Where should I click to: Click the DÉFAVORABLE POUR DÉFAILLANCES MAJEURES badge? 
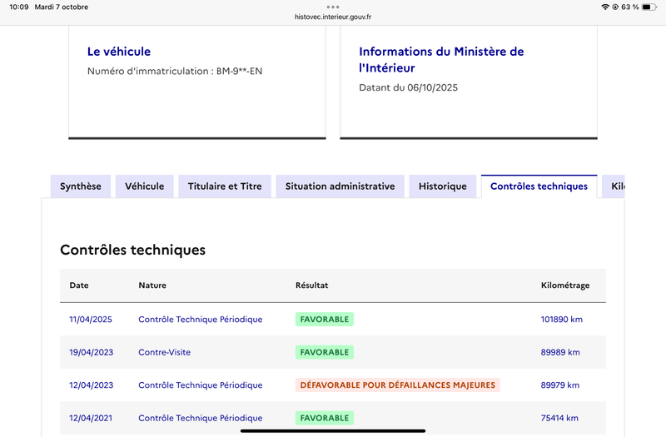point(397,385)
